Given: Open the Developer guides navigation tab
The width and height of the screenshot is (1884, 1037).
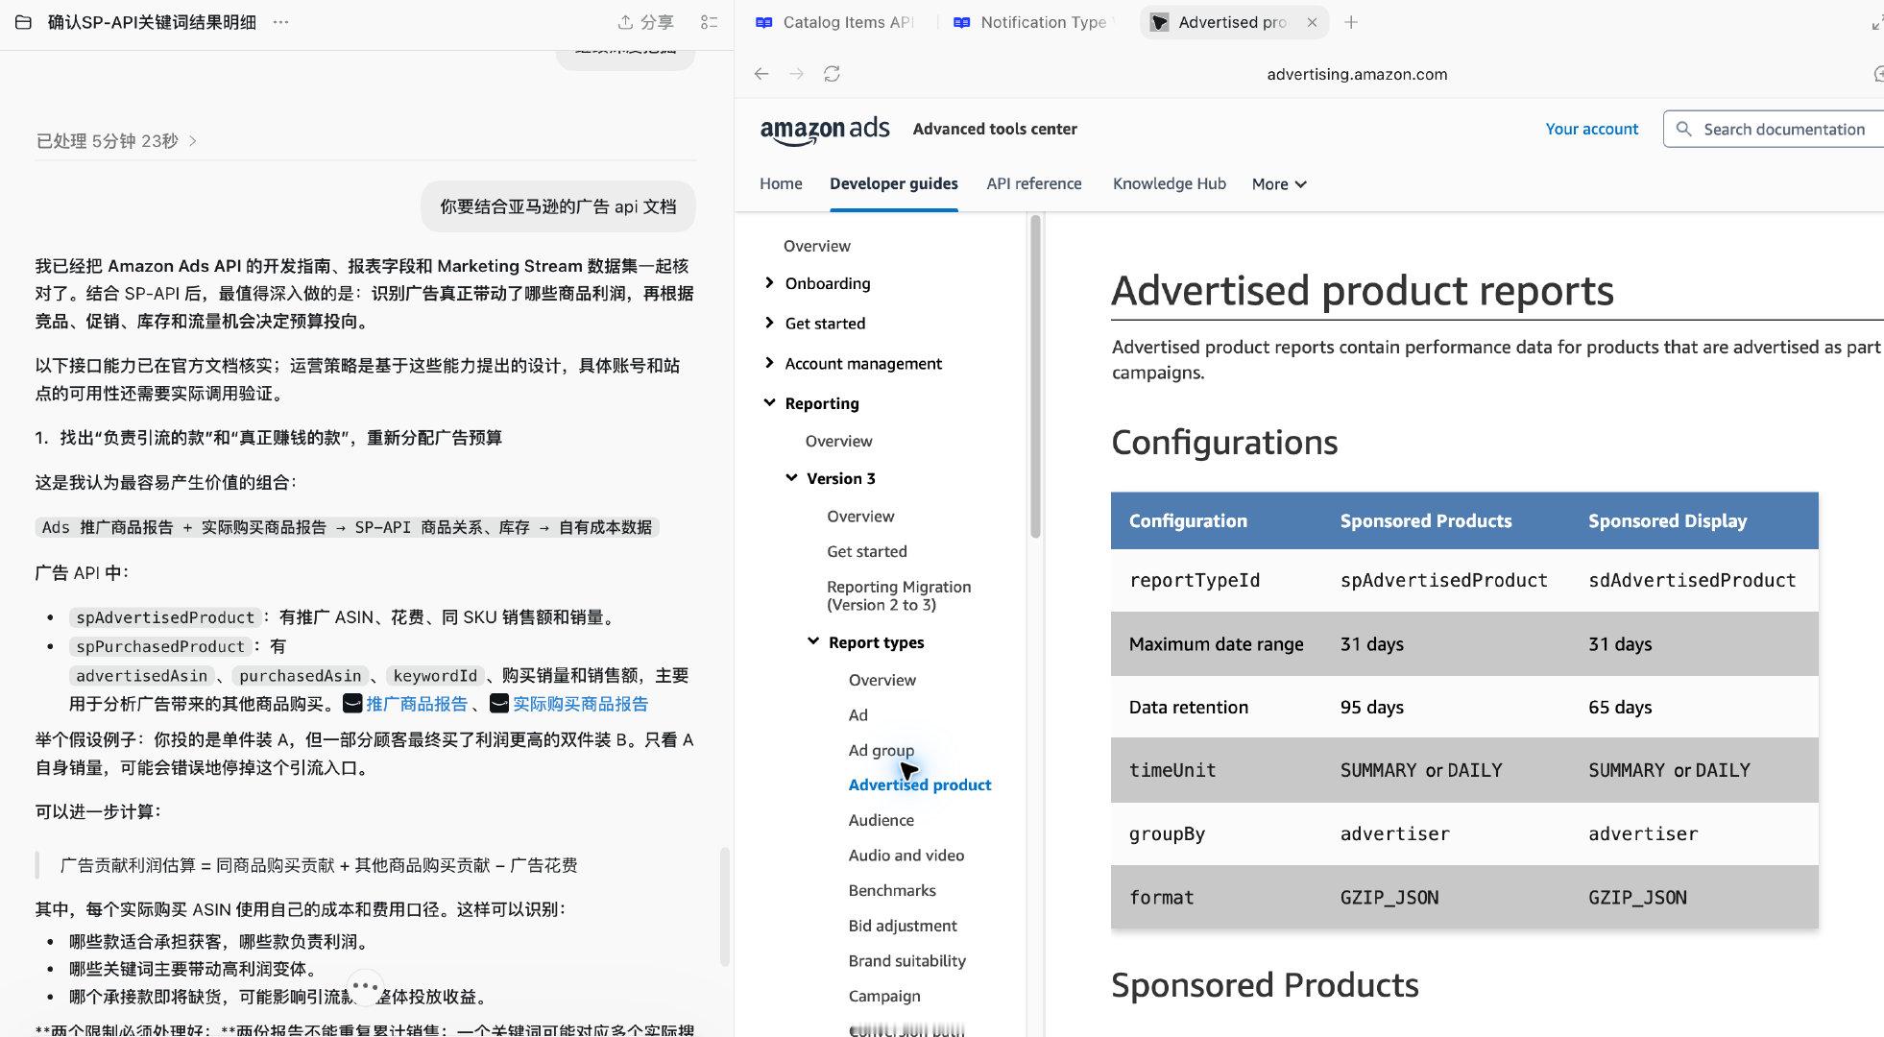Looking at the screenshot, I should (x=893, y=183).
